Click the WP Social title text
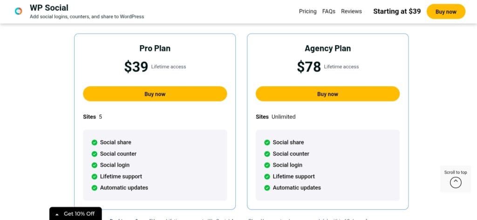Viewport: 477px width, 220px height. pos(49,8)
